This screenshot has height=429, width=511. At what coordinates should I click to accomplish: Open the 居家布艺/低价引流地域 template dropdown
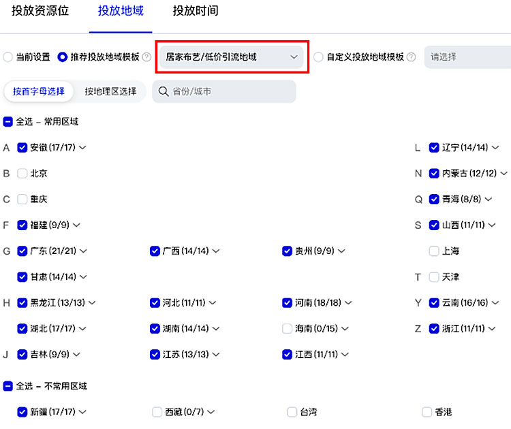(232, 57)
